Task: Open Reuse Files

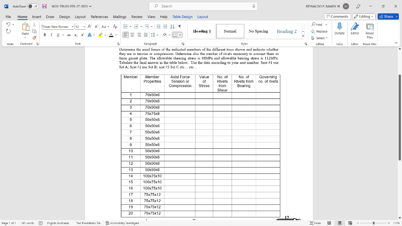Action: coord(370,31)
